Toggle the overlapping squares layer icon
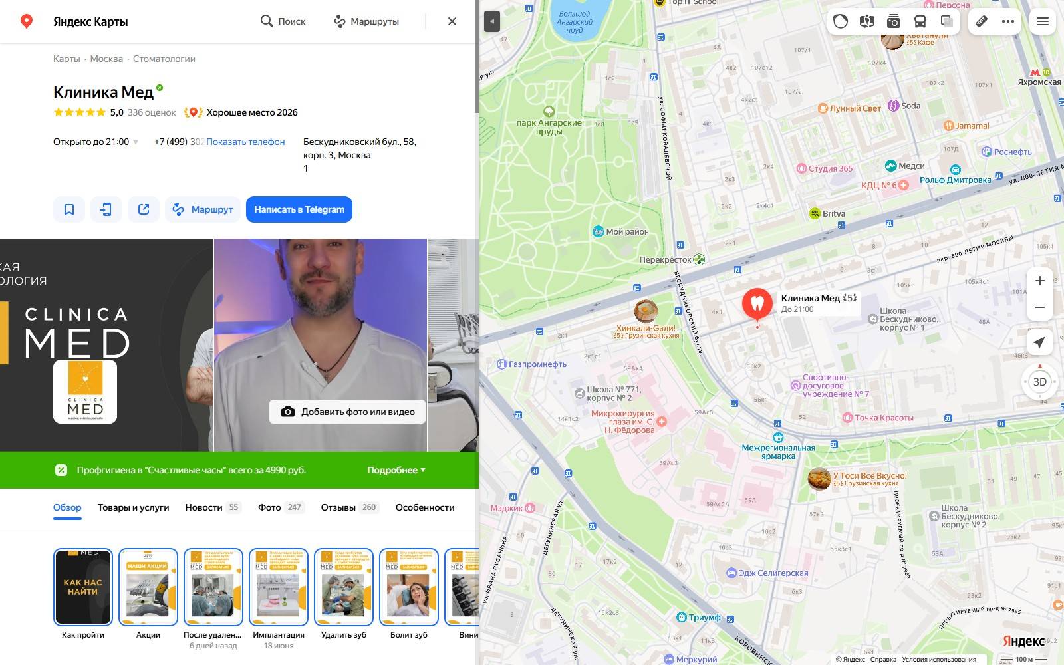The height and width of the screenshot is (665, 1064). (x=946, y=21)
